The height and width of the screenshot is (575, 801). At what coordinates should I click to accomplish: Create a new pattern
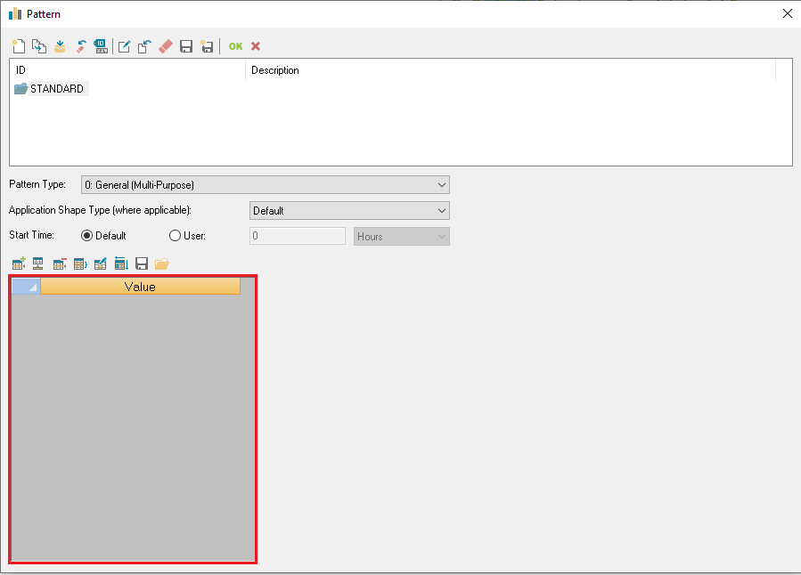pyautogui.click(x=19, y=45)
